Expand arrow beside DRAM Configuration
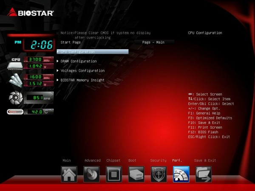Screen dimensions: 255x191 pos(57,61)
